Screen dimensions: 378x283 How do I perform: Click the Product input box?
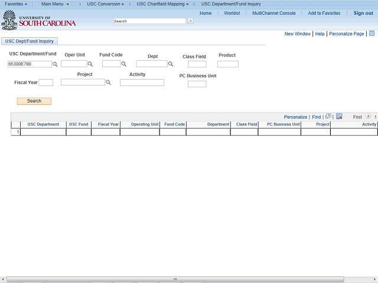(x=228, y=64)
